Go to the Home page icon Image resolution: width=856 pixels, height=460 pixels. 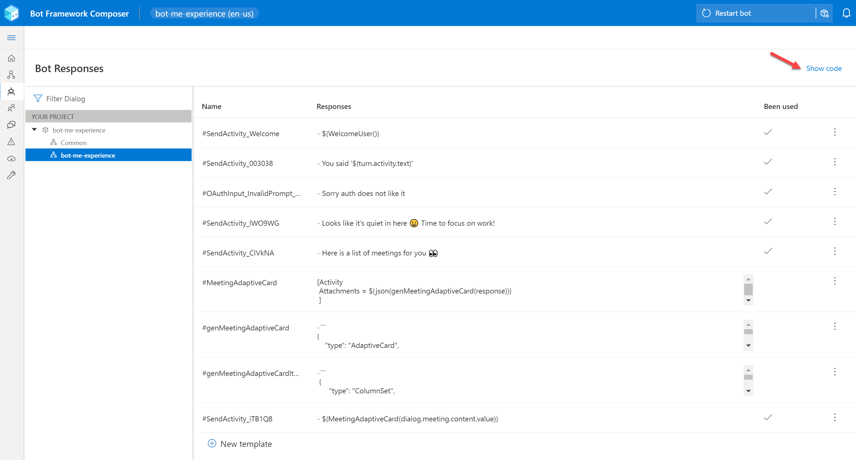point(11,58)
